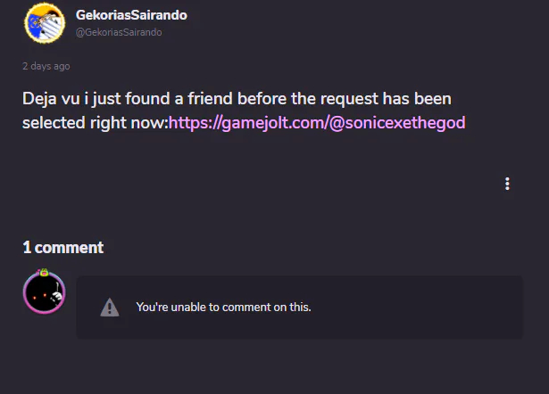Open the gamejolt.com/@sonicexethegod link
The width and height of the screenshot is (549, 394).
pyautogui.click(x=317, y=123)
